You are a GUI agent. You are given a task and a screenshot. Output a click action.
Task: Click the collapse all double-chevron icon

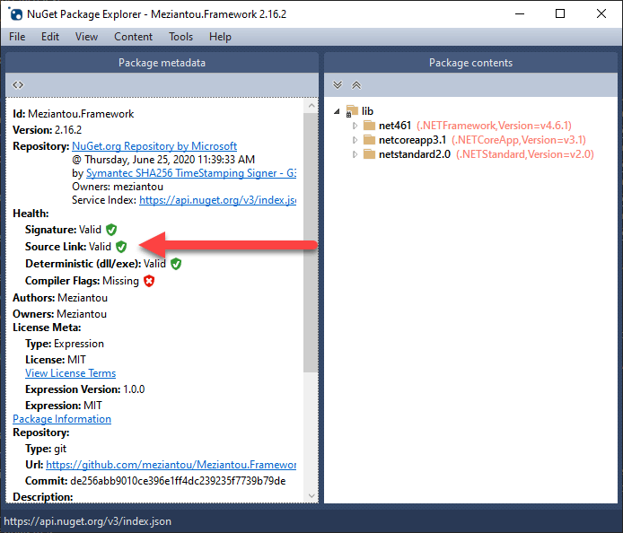coord(355,85)
